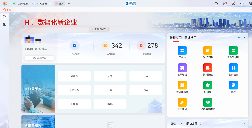Viewport: 252px width, 128px height.
Task: Switch to the 人力驾驶舱 tab
Action: [x=21, y=4]
